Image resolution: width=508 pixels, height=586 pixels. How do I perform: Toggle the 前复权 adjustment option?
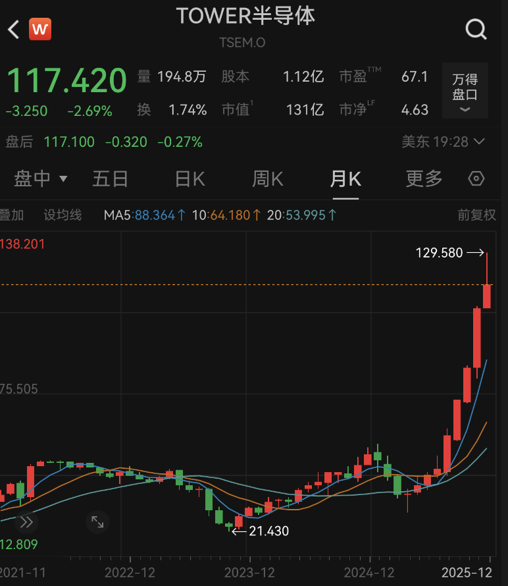pos(476,215)
